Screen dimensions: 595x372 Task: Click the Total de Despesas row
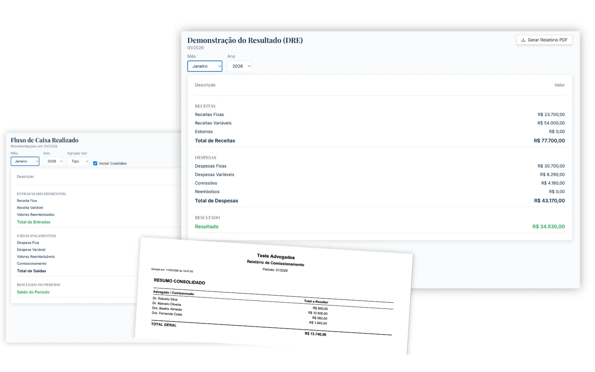(x=380, y=201)
